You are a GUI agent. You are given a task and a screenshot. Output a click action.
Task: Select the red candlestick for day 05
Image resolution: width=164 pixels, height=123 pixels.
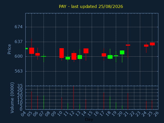32,51
